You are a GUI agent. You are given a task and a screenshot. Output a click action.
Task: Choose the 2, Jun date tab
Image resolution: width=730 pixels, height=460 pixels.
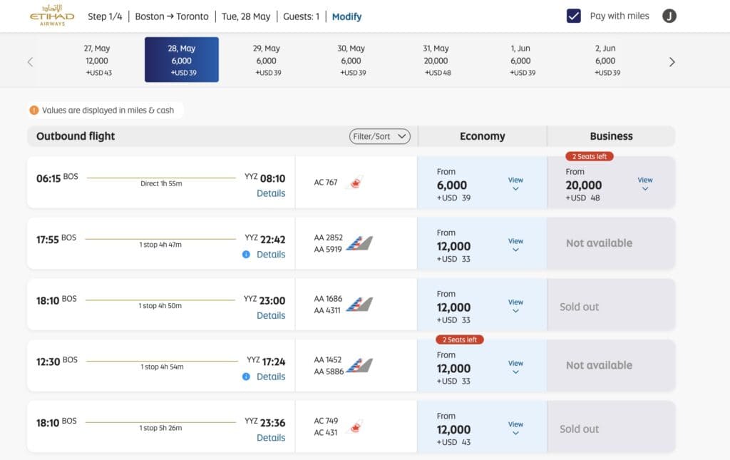click(x=605, y=60)
